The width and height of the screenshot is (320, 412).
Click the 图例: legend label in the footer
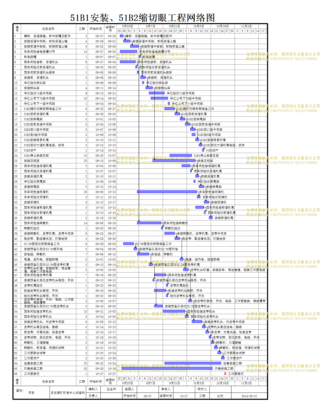pos(20,390)
